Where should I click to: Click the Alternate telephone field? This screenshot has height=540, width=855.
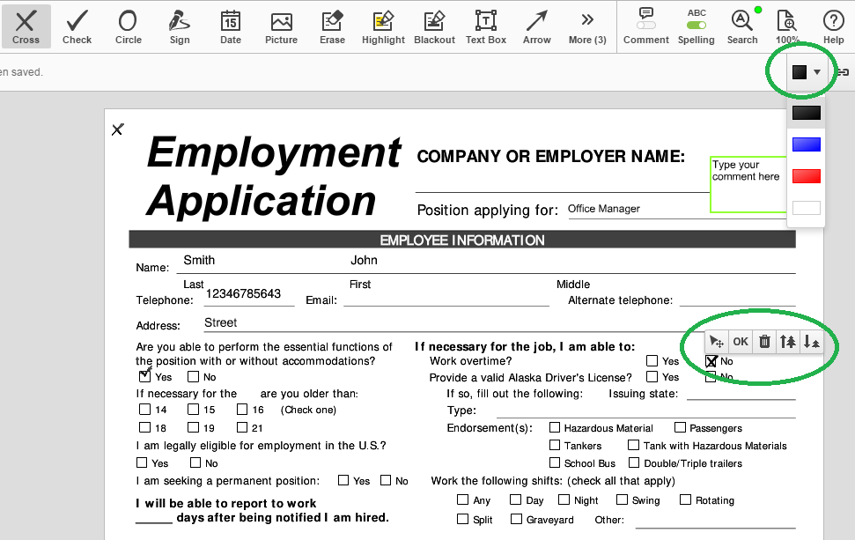pyautogui.click(x=737, y=300)
